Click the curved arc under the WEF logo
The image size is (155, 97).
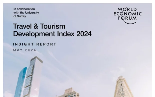130,23
